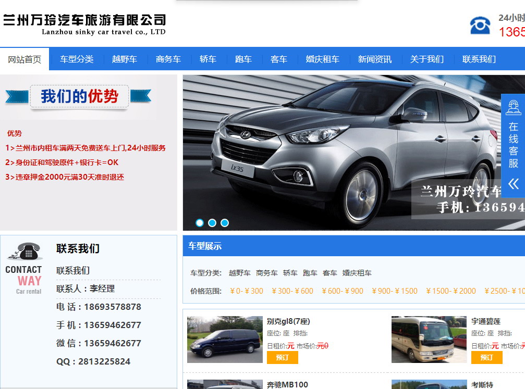Click the QQ number 2813225824
Screen dimensions: 525x389
(x=104, y=361)
